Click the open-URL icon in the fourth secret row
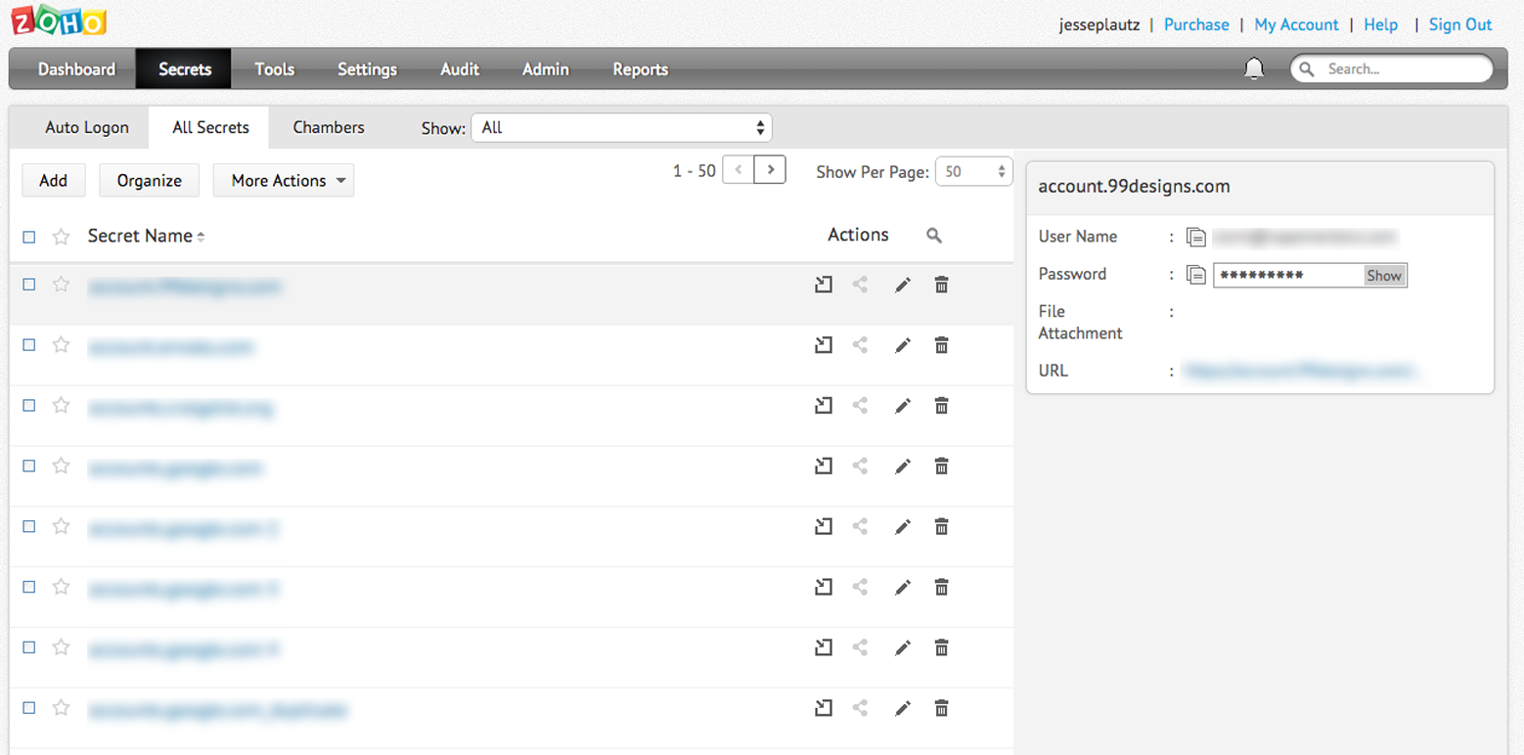This screenshot has height=755, width=1524. coord(824,466)
